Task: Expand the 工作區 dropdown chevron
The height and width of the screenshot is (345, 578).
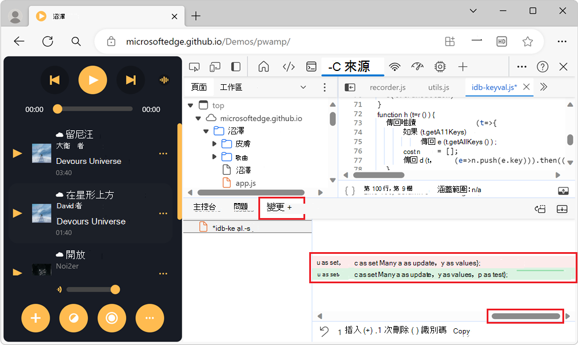Action: [303, 87]
